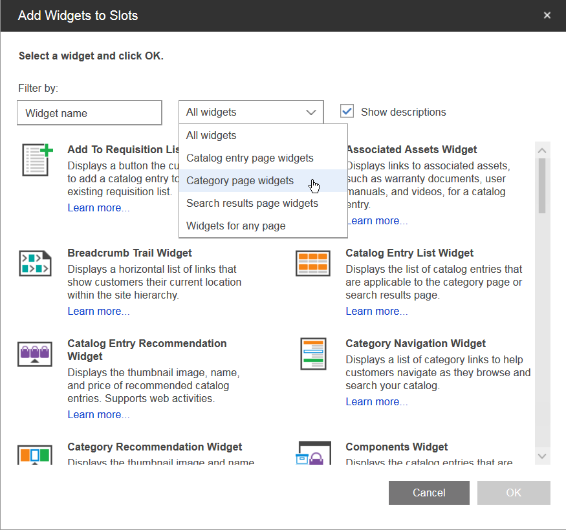Click the Add To Requisition List widget icon

click(35, 160)
